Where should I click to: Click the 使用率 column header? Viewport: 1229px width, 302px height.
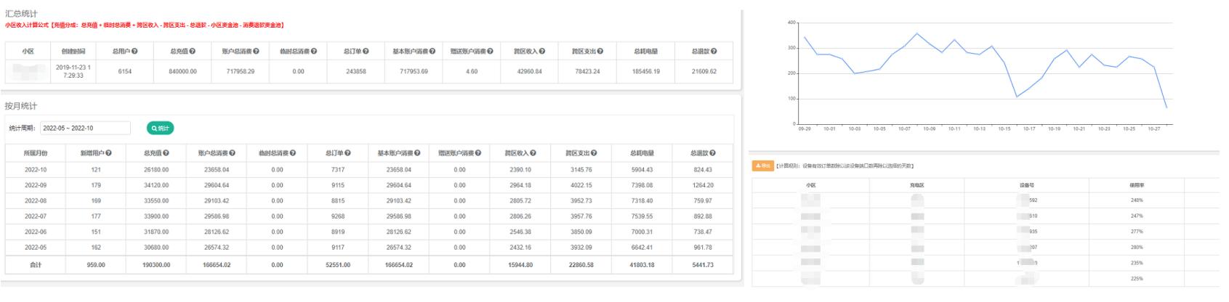coord(1137,185)
